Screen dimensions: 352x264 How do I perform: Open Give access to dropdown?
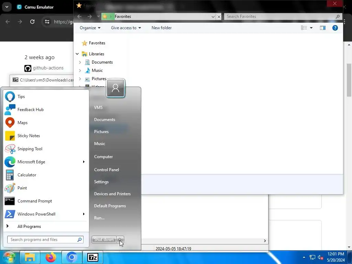point(126,28)
